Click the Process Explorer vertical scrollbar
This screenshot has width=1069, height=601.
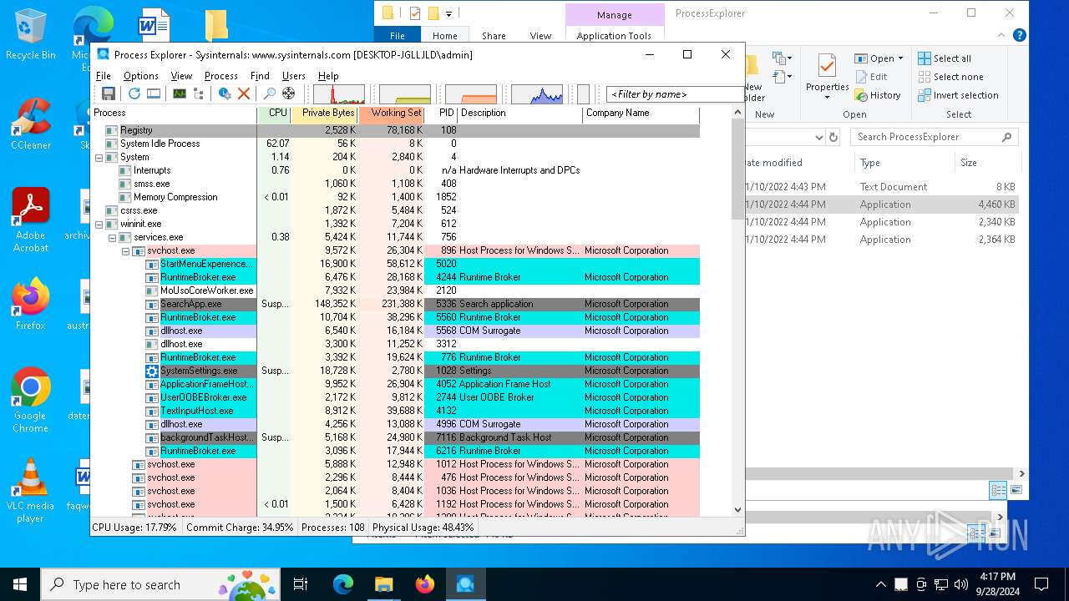[737, 169]
